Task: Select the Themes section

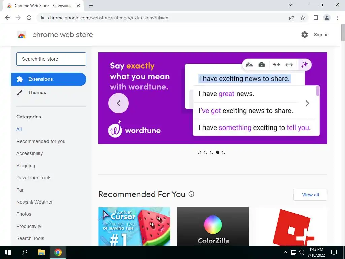Action: [x=37, y=92]
